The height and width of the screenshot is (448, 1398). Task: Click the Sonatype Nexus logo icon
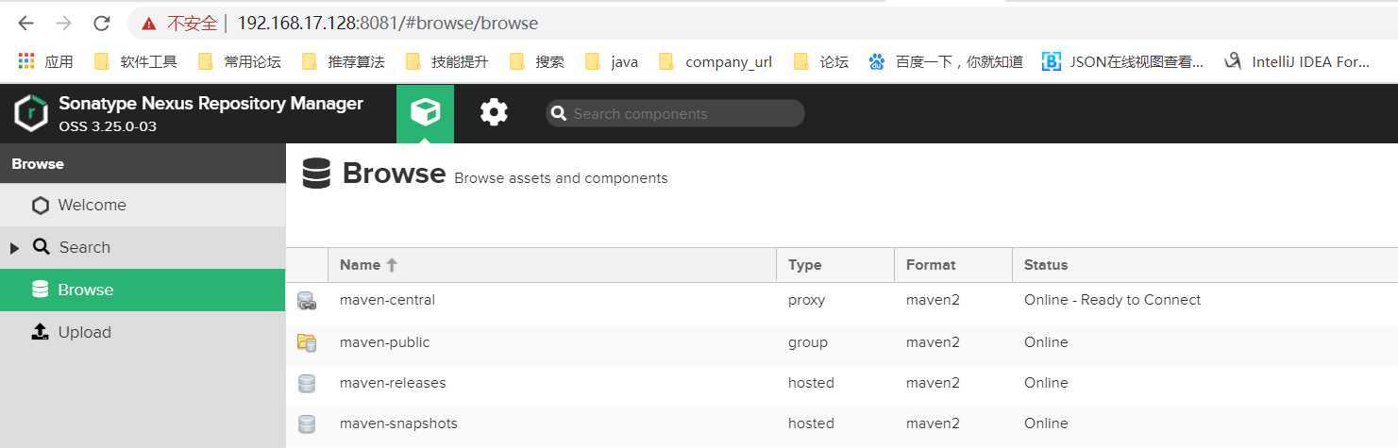coord(31,113)
